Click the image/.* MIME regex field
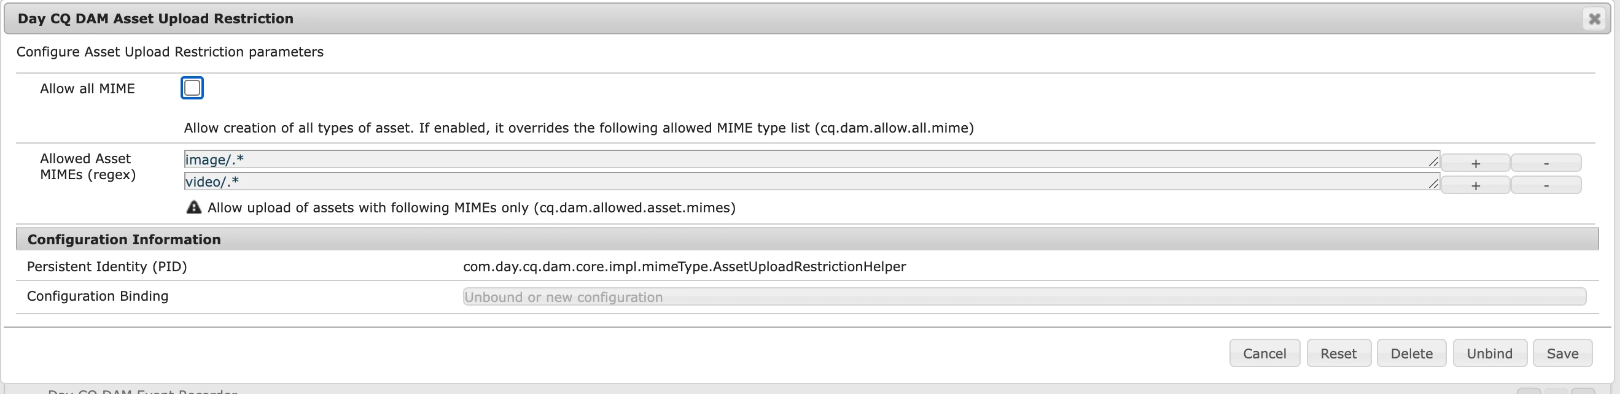Screen dimensions: 1620x394 (805, 160)
